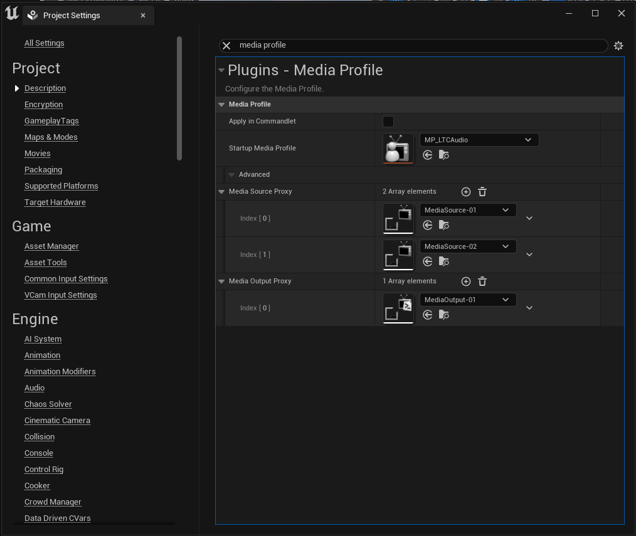The height and width of the screenshot is (536, 636).
Task: Remove all Media Source Proxy elements
Action: pos(482,192)
